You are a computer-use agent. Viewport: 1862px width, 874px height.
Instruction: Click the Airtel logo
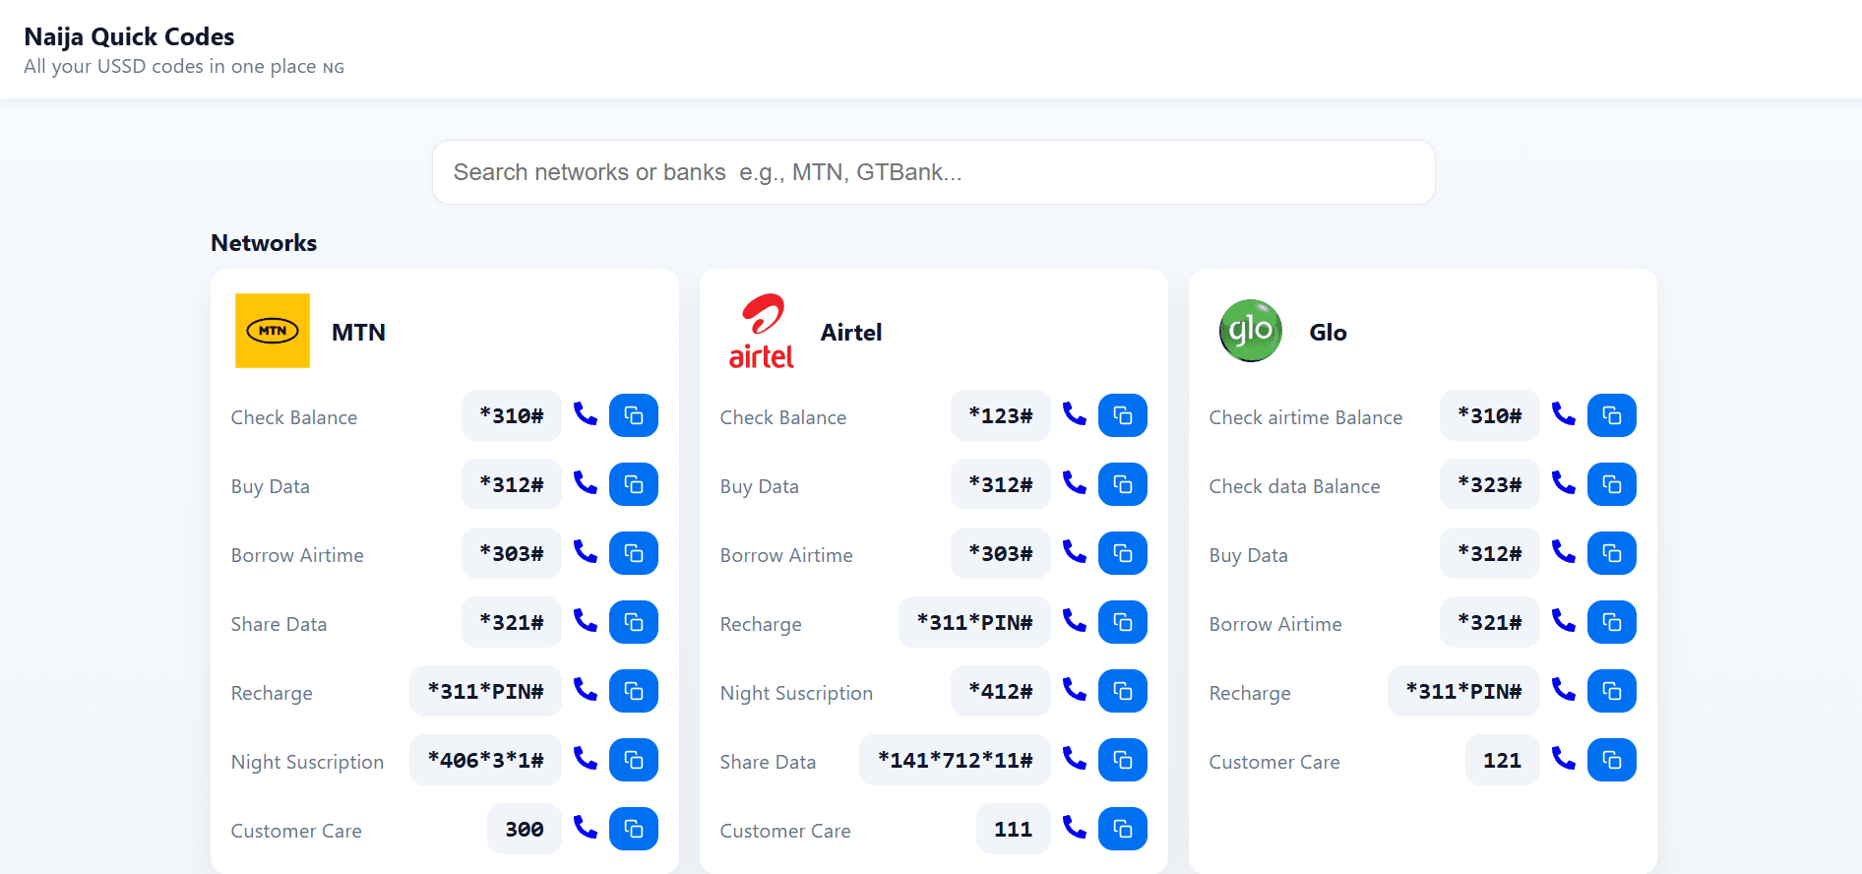click(762, 332)
